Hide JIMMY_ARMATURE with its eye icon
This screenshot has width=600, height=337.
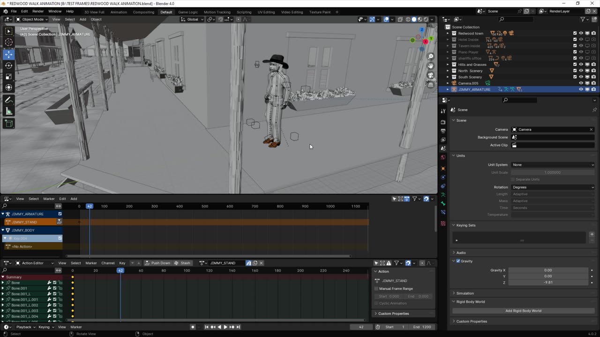581,89
